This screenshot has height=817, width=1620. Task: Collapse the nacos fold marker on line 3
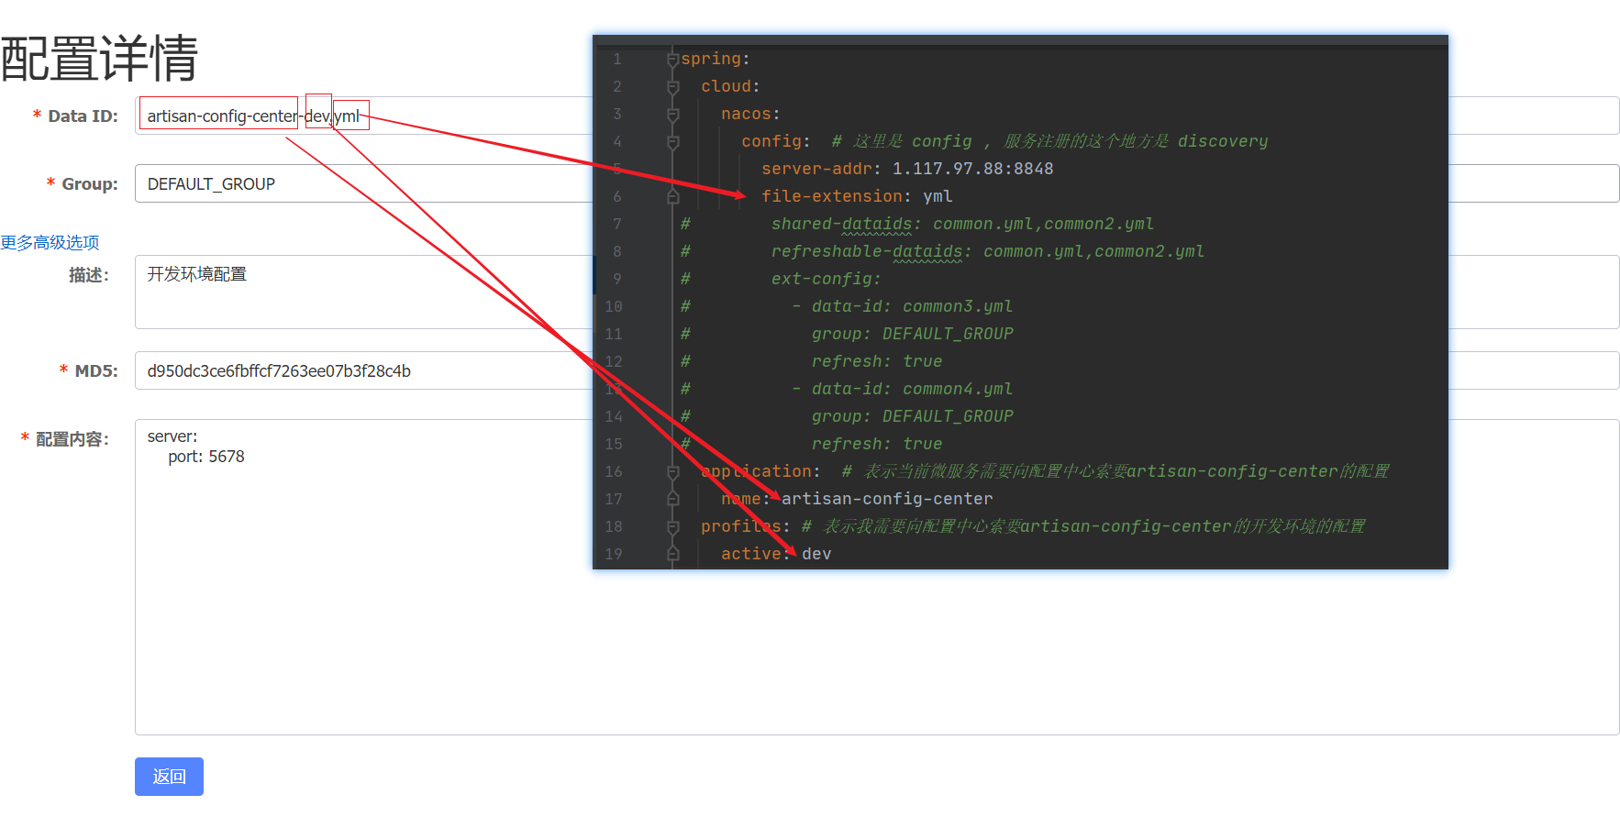pos(672,114)
